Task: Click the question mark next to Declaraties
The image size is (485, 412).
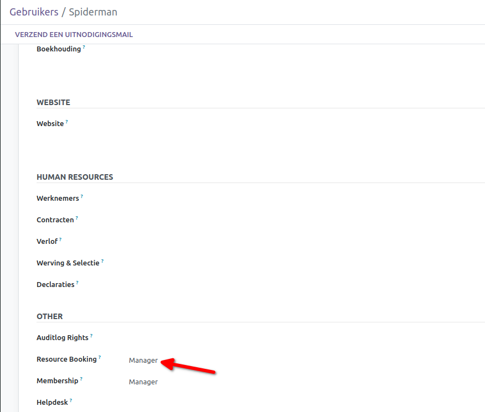Action: click(78, 283)
